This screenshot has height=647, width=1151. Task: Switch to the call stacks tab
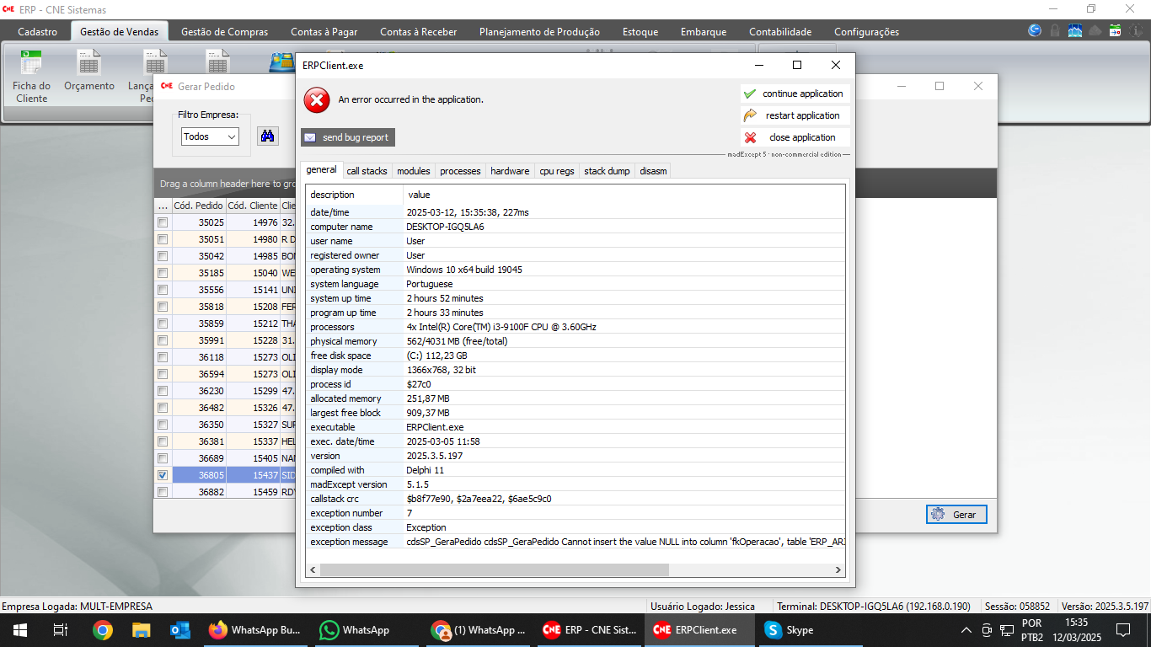(x=367, y=171)
